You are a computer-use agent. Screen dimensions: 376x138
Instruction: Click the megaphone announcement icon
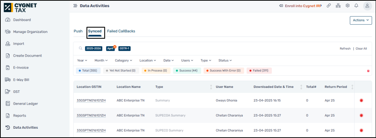pyautogui.click(x=281, y=6)
